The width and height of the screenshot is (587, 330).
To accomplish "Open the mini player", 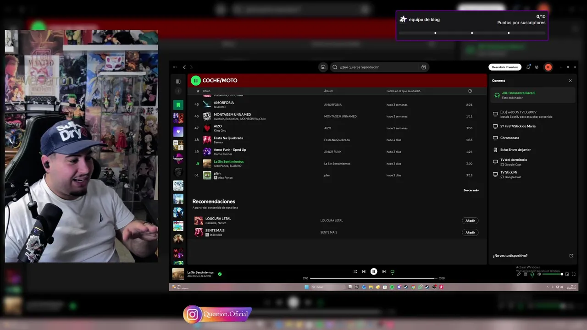I will pos(567,274).
